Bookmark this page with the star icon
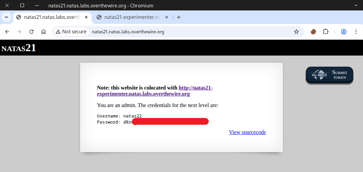363x172 pixels. pos(296,32)
